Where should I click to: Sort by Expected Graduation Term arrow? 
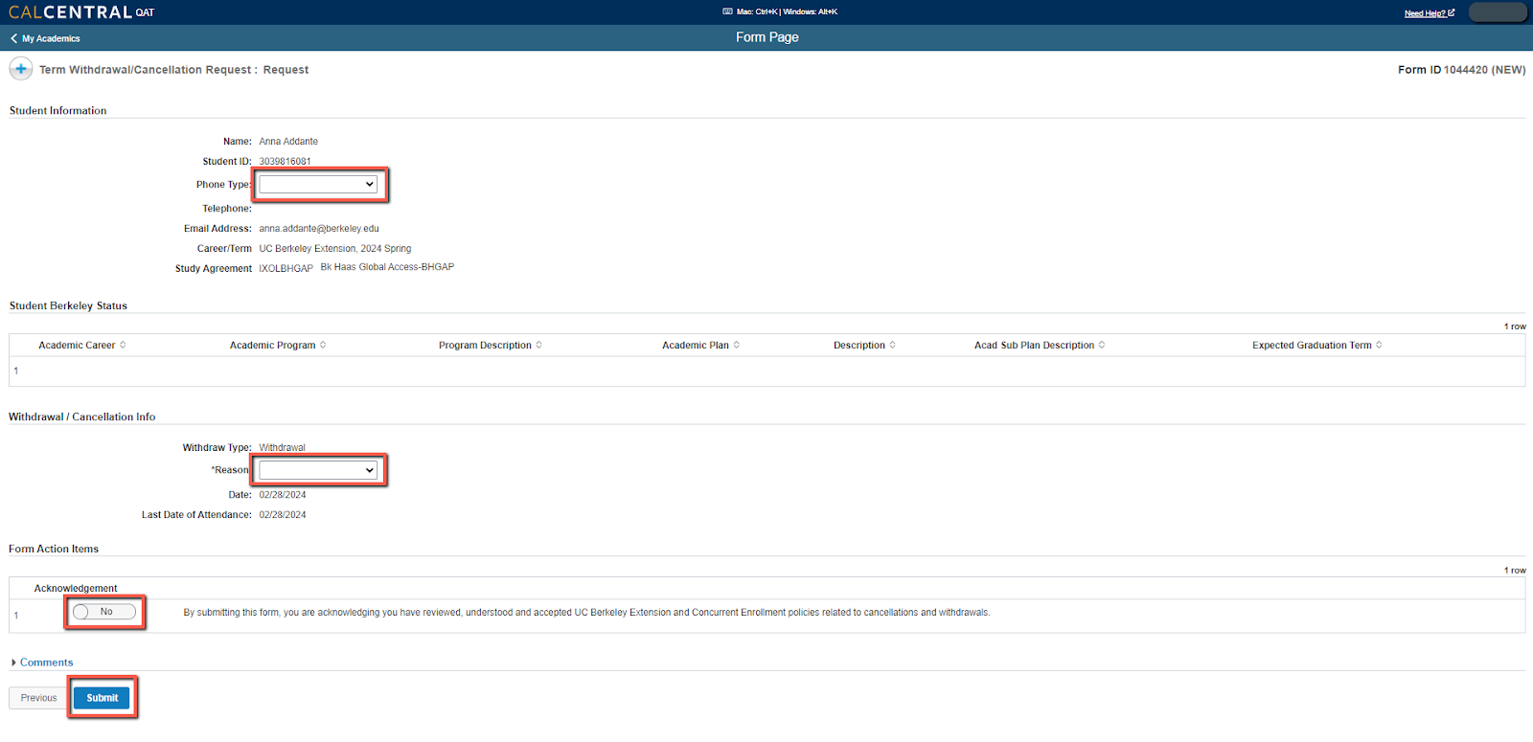point(1379,345)
